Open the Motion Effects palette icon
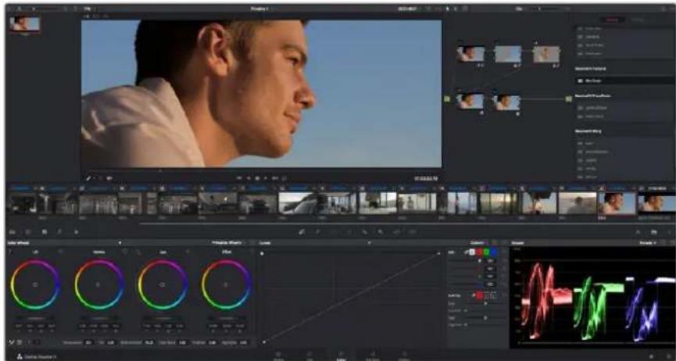This screenshot has width=676, height=361. click(x=76, y=232)
